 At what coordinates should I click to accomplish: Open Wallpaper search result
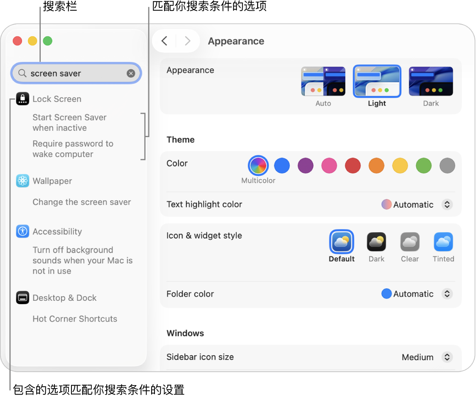52,181
